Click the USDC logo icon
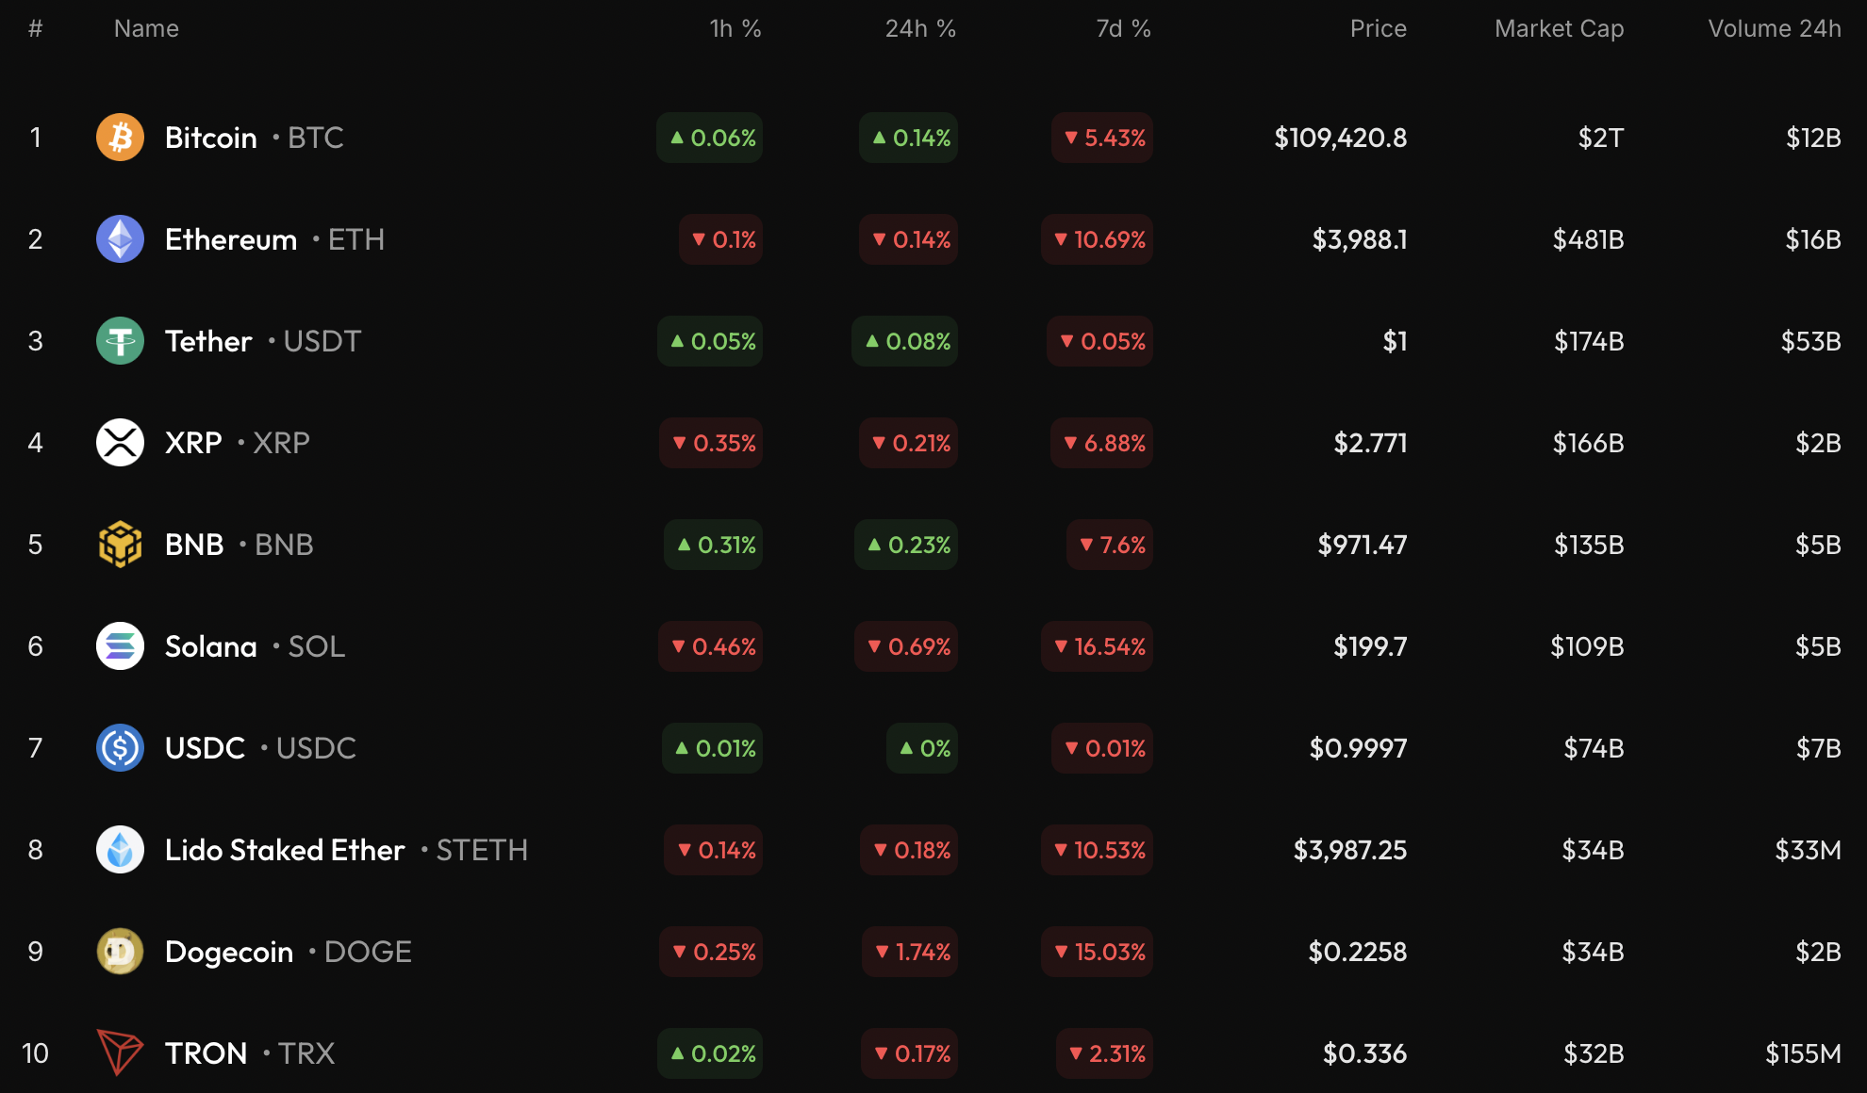1867x1093 pixels. click(120, 748)
